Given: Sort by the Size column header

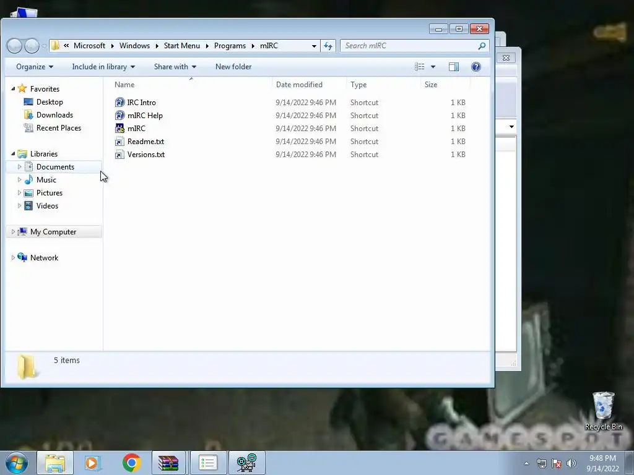Looking at the screenshot, I should pyautogui.click(x=445, y=84).
